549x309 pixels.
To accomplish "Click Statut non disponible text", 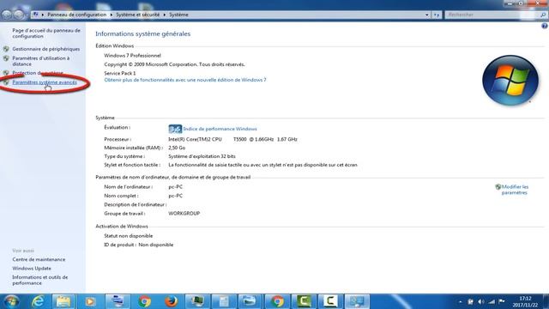I will [x=128, y=236].
